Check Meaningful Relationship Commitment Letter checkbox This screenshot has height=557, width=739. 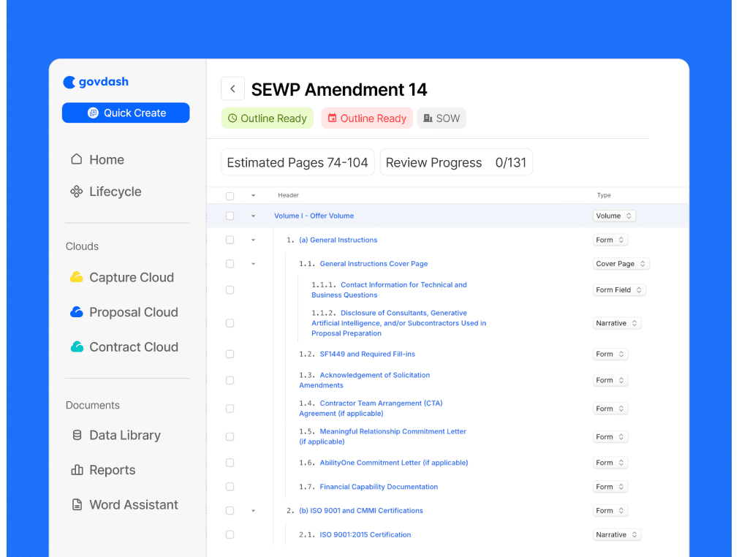point(230,437)
